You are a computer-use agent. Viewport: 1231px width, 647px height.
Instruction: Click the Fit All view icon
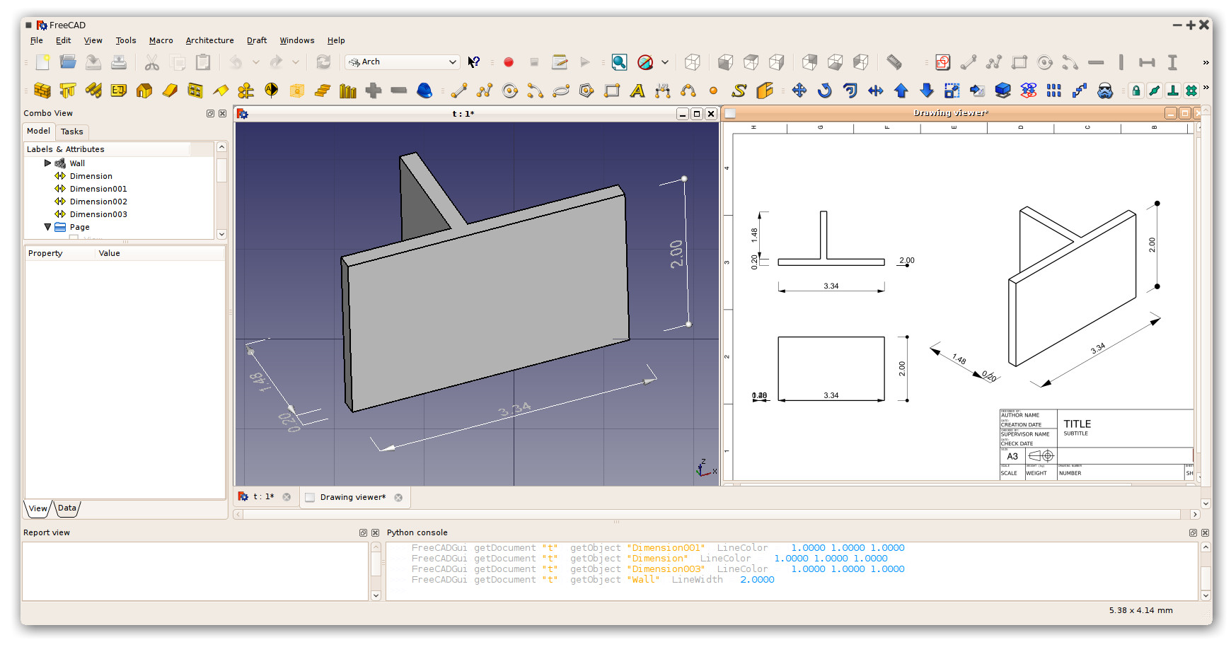point(620,62)
